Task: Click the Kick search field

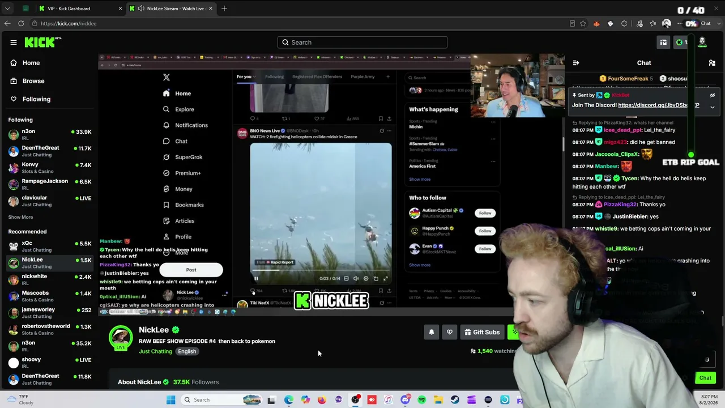Action: [362, 42]
